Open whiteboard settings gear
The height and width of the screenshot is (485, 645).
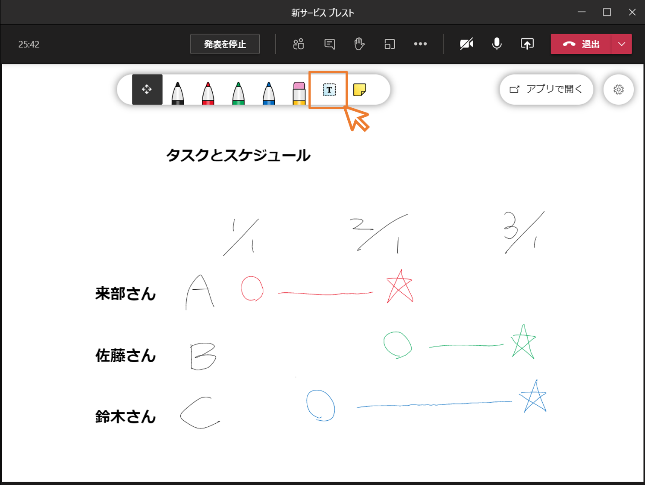point(618,89)
